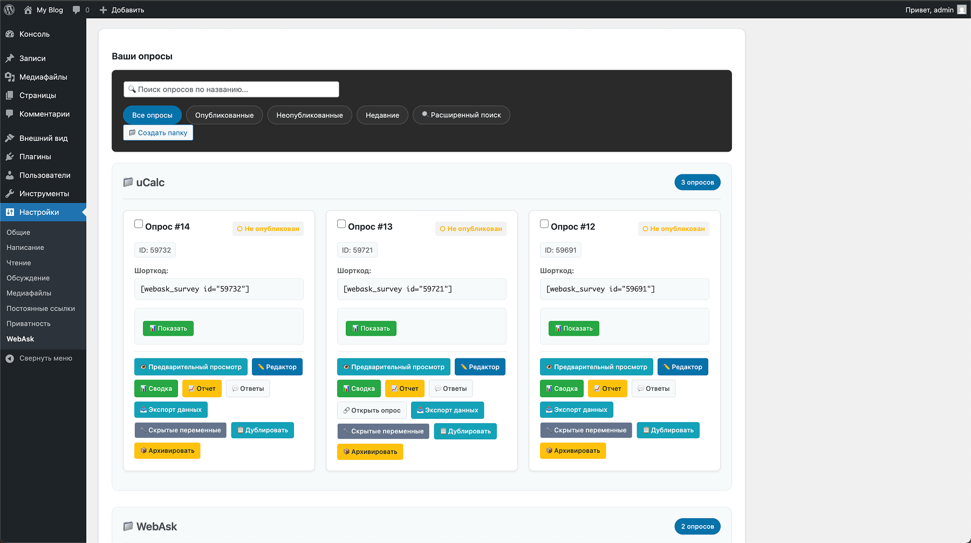
Task: Click Архивировать for Опрос #14
Action: 167,451
